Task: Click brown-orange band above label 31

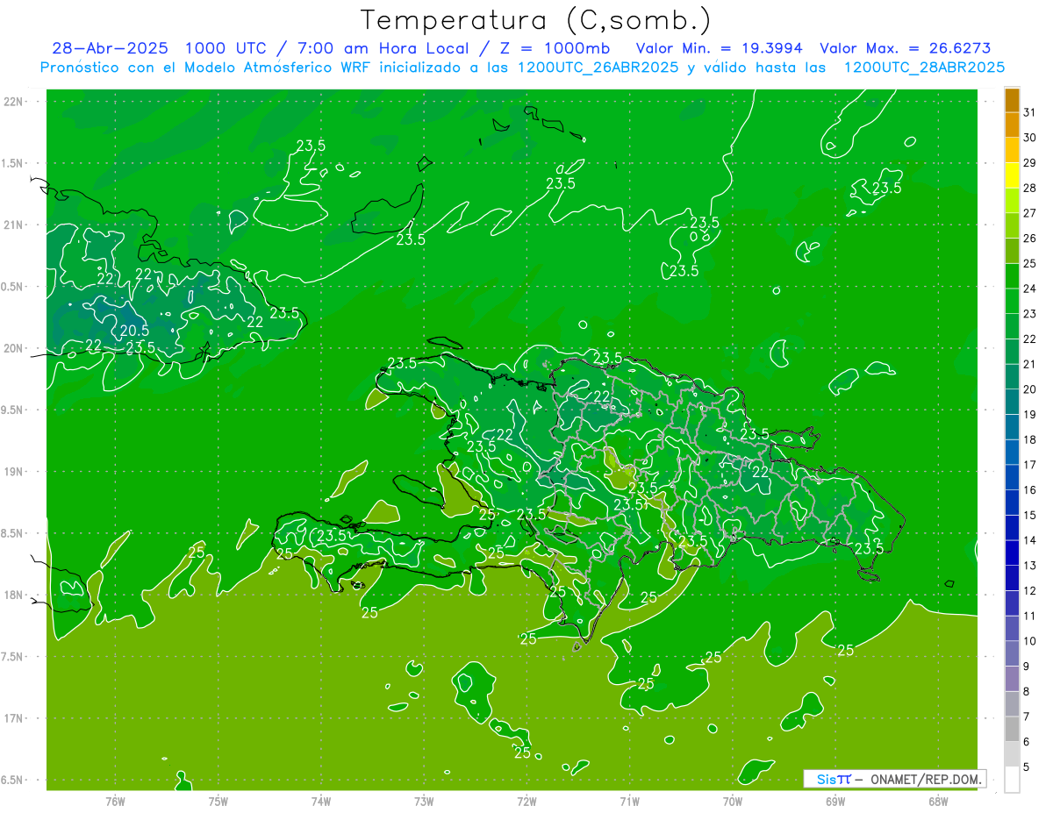Action: tap(1012, 100)
